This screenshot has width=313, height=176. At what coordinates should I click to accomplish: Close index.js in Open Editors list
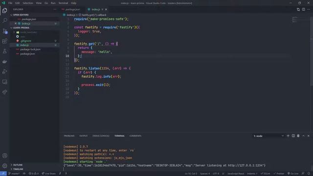[16, 23]
